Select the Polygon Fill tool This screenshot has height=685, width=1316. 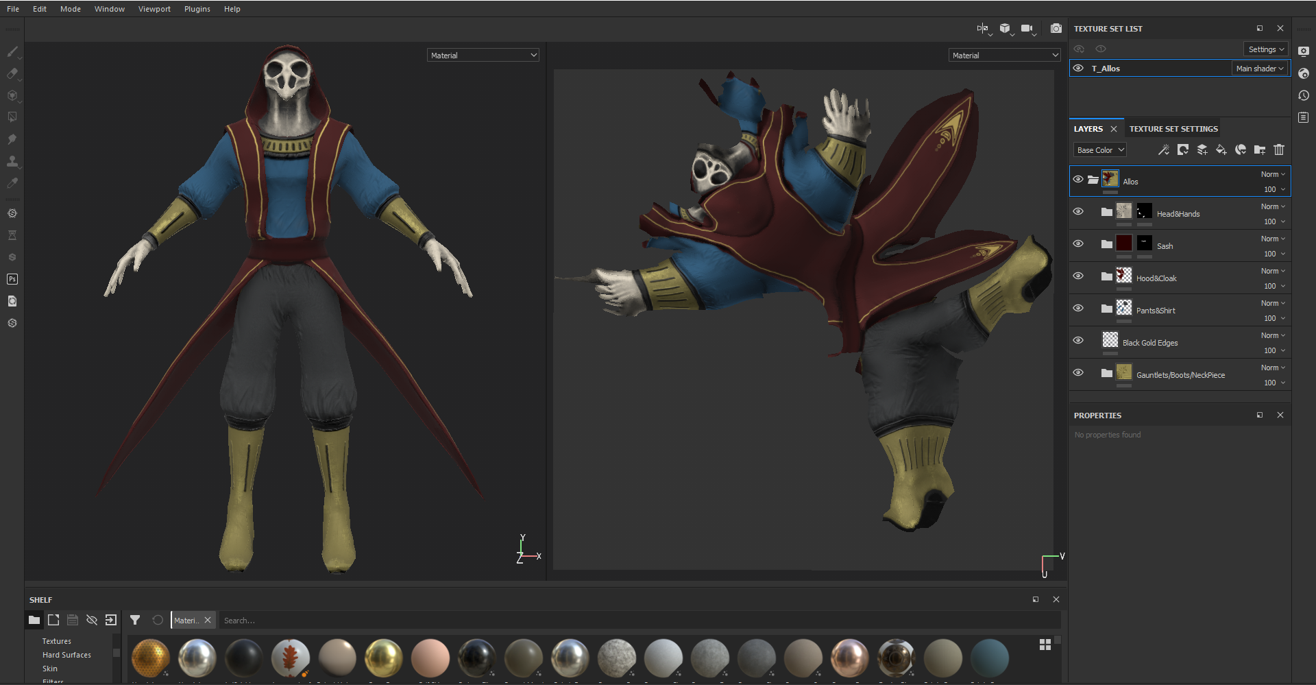pyautogui.click(x=12, y=117)
